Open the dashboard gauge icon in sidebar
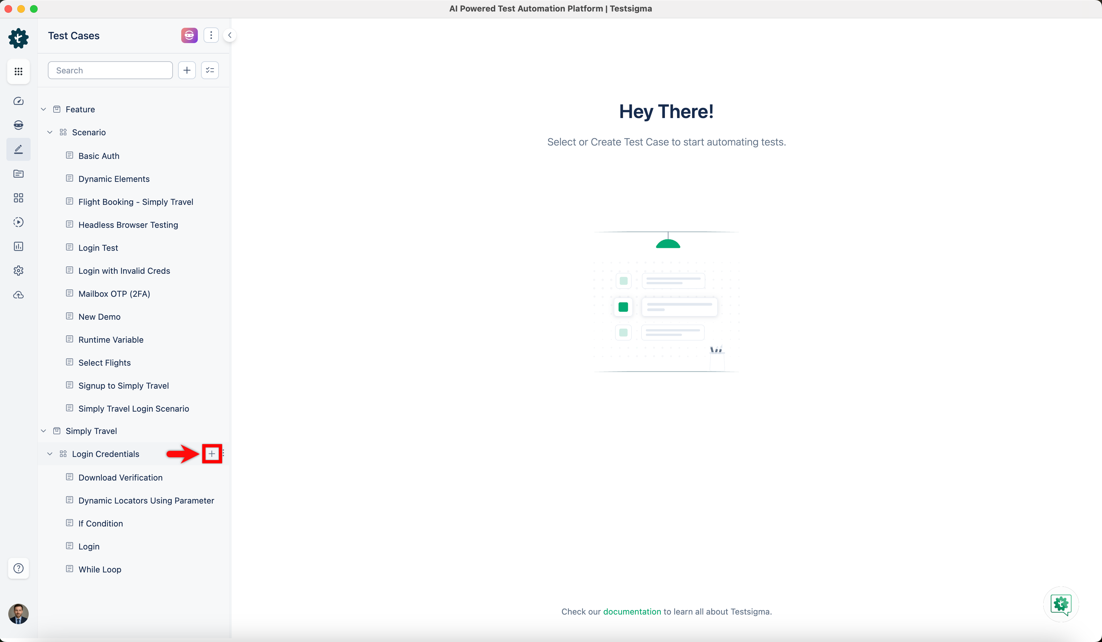The image size is (1102, 642). (x=19, y=101)
